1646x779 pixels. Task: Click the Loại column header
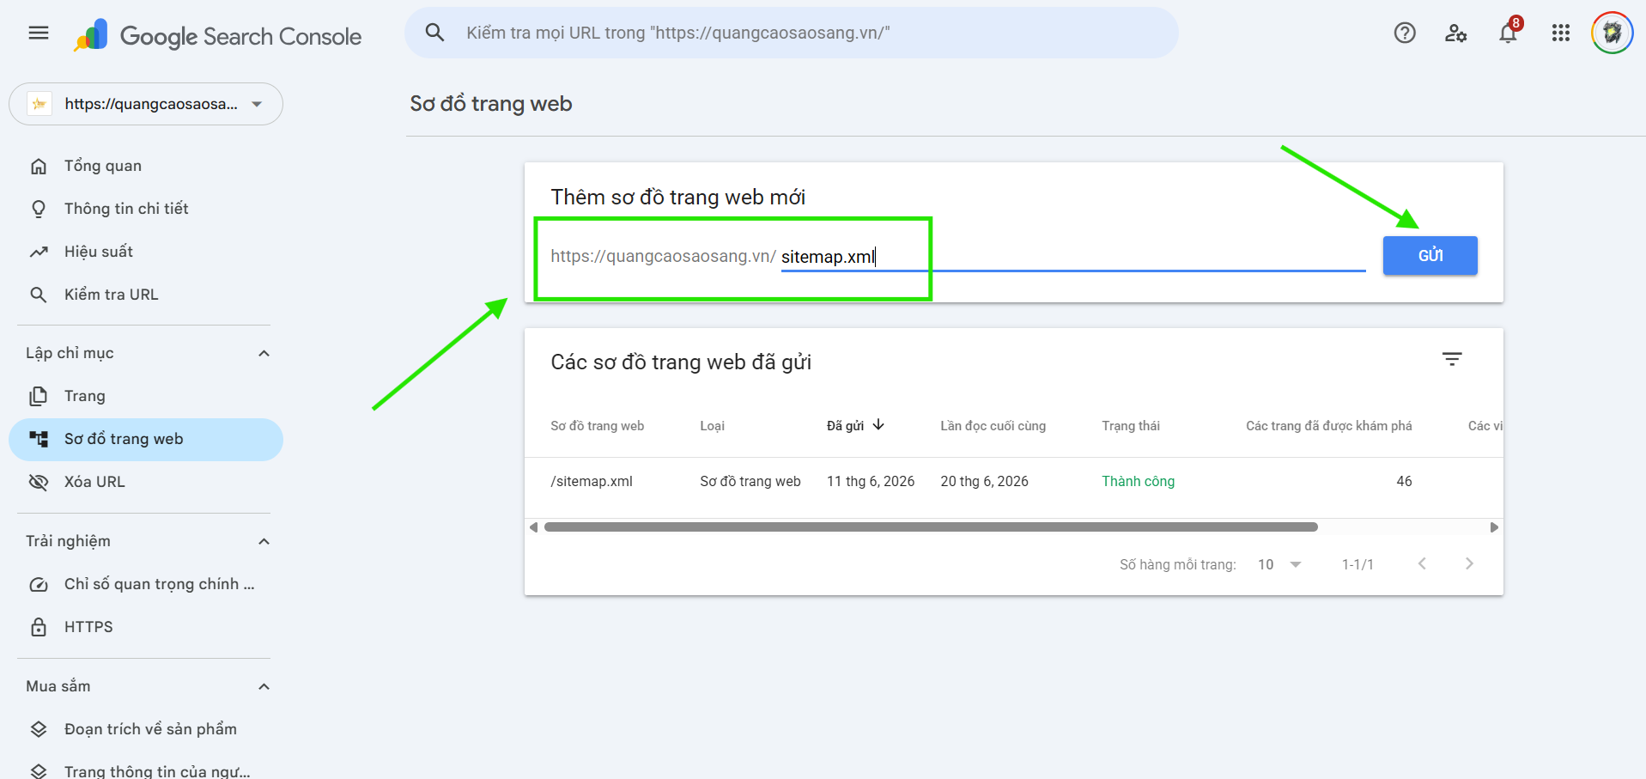(712, 426)
